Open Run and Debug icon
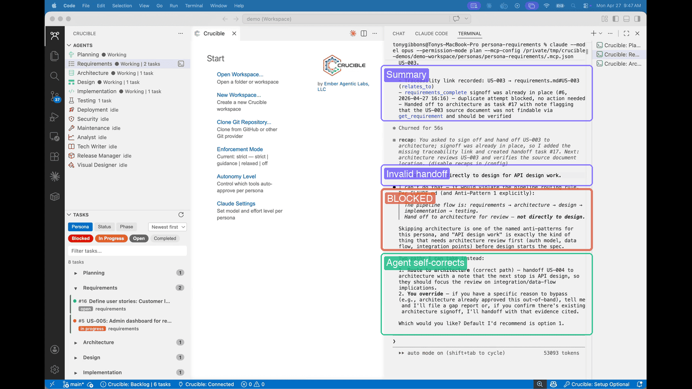Image resolution: width=692 pixels, height=389 pixels. coord(54,117)
